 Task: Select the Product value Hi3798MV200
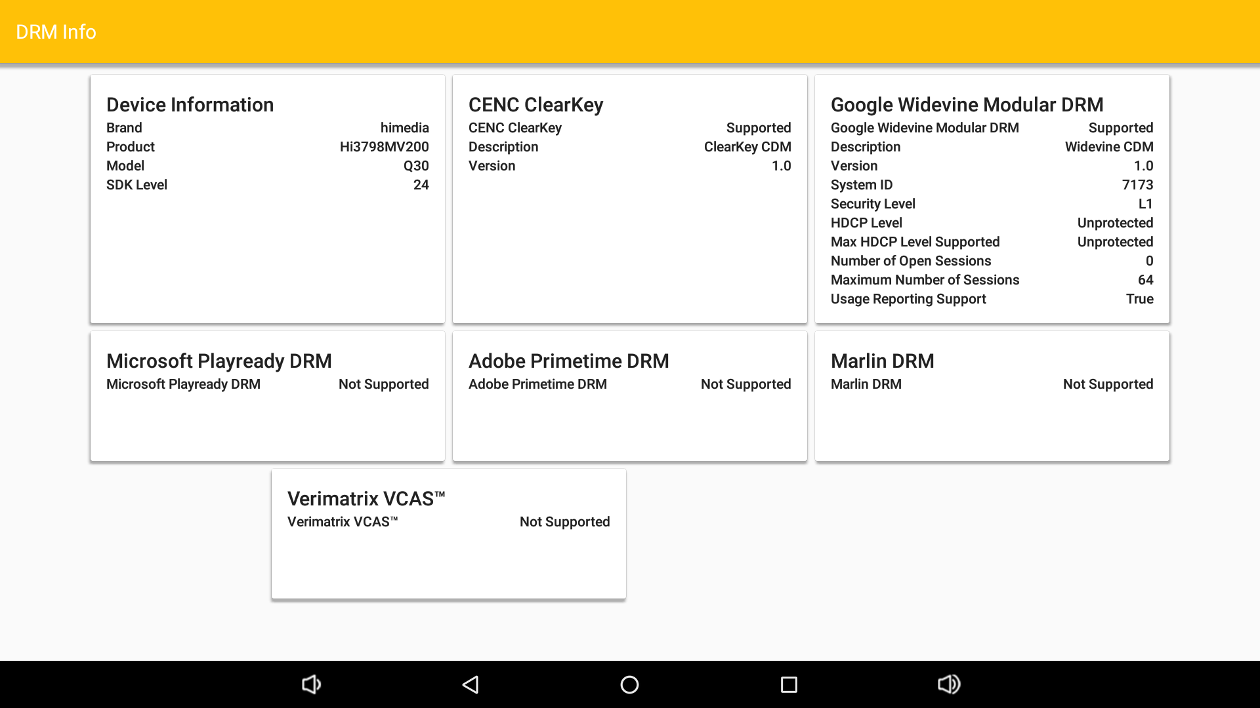click(x=384, y=147)
